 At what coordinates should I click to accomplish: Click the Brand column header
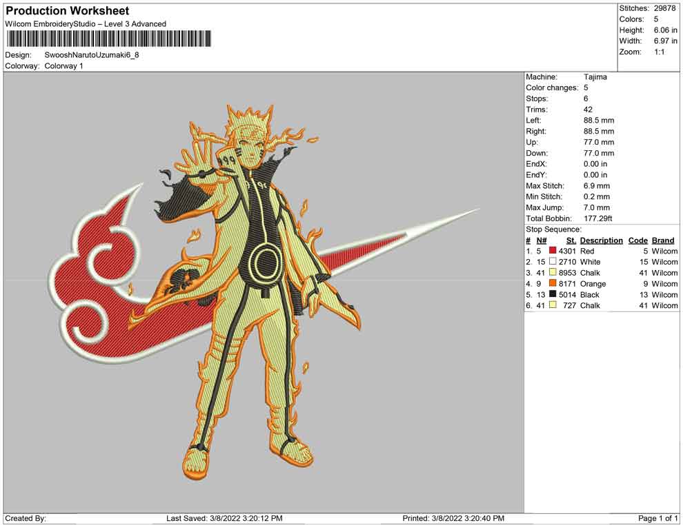point(662,240)
